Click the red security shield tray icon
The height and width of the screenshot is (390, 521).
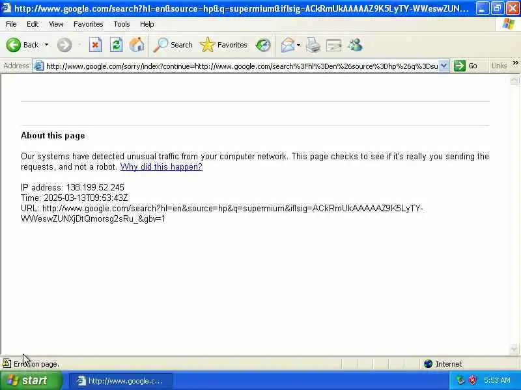click(472, 380)
